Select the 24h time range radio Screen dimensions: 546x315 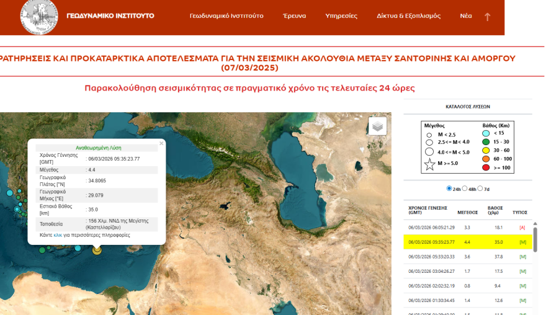point(449,189)
